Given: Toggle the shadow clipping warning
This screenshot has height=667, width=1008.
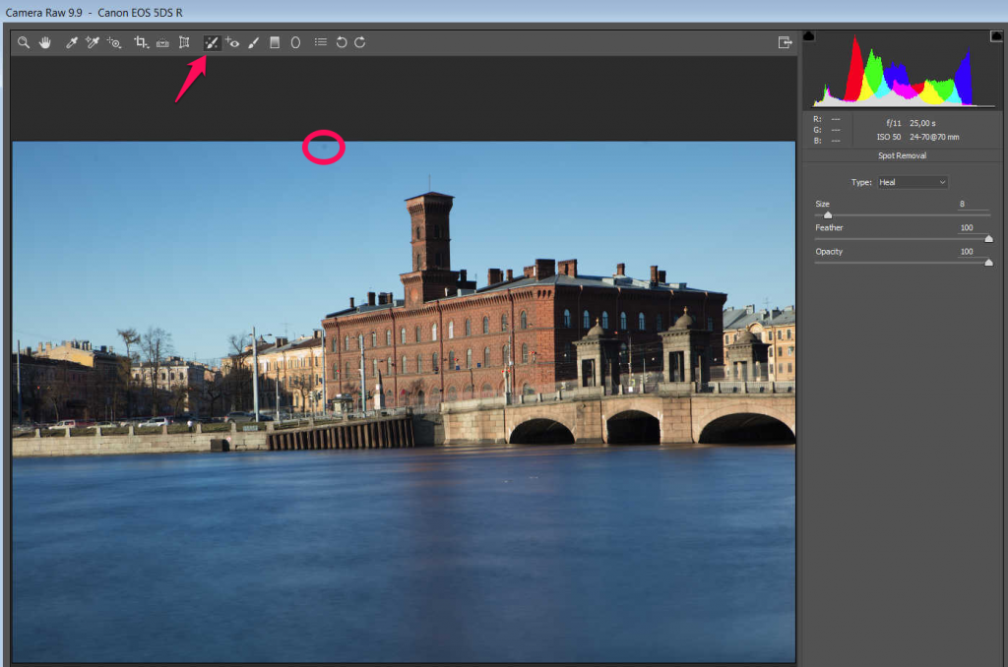Looking at the screenshot, I should point(809,36).
